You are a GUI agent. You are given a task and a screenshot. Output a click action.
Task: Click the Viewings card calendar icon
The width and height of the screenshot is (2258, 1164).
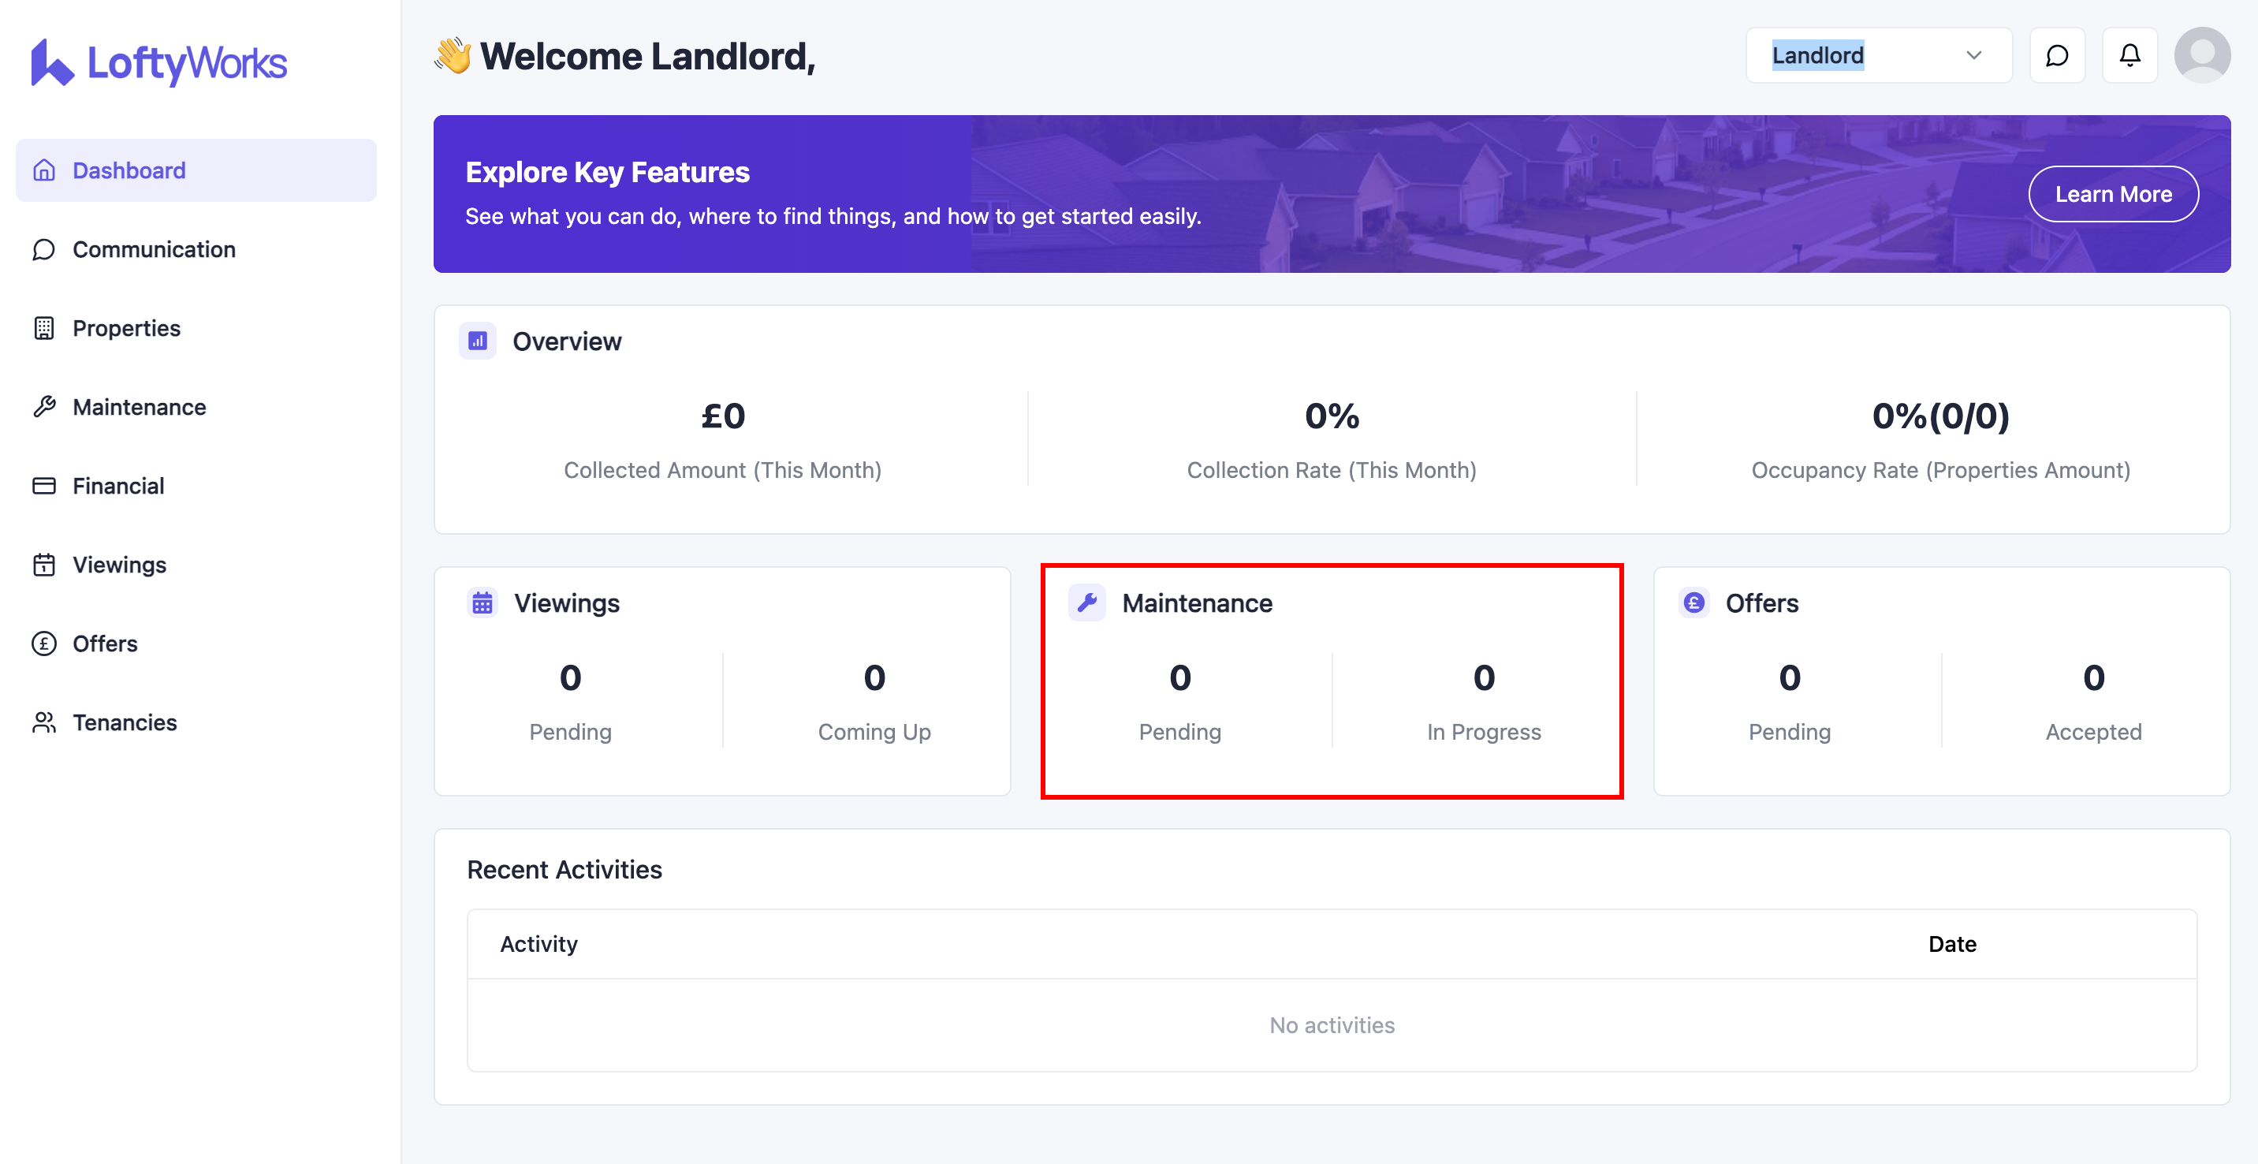[482, 603]
